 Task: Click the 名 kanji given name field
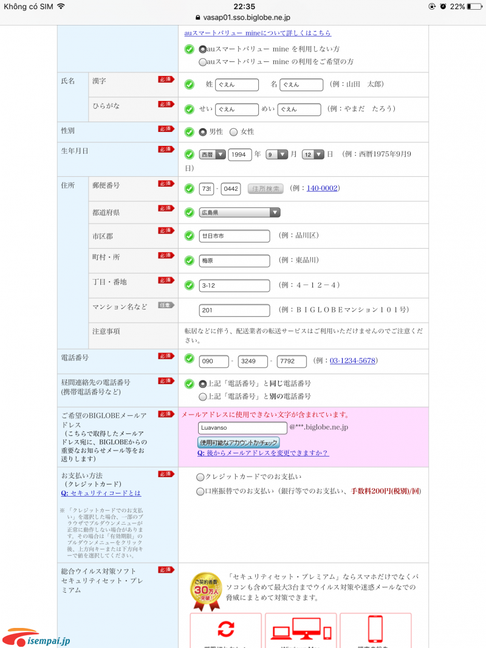coord(301,84)
